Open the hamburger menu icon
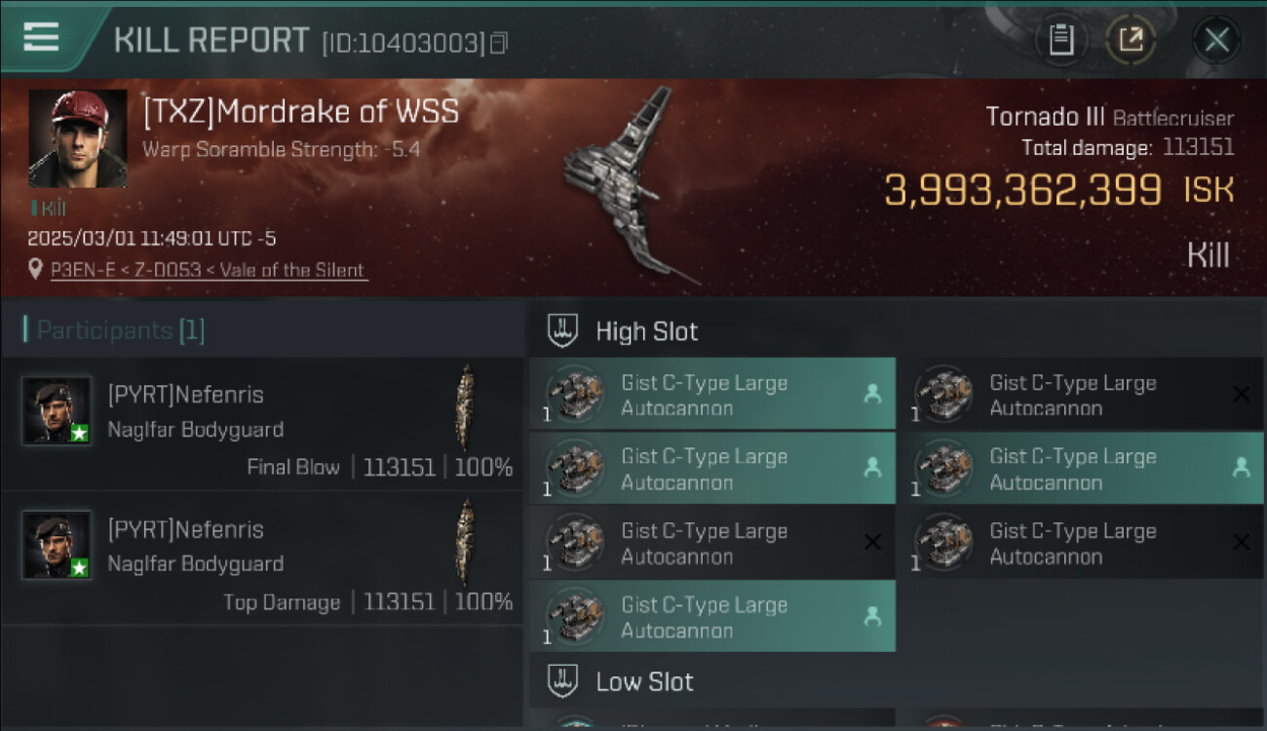Screen dimensions: 1267x731 coord(40,37)
